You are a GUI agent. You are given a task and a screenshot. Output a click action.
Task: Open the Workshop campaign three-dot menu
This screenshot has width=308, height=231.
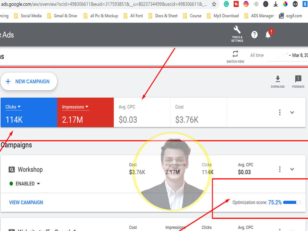coord(280,169)
